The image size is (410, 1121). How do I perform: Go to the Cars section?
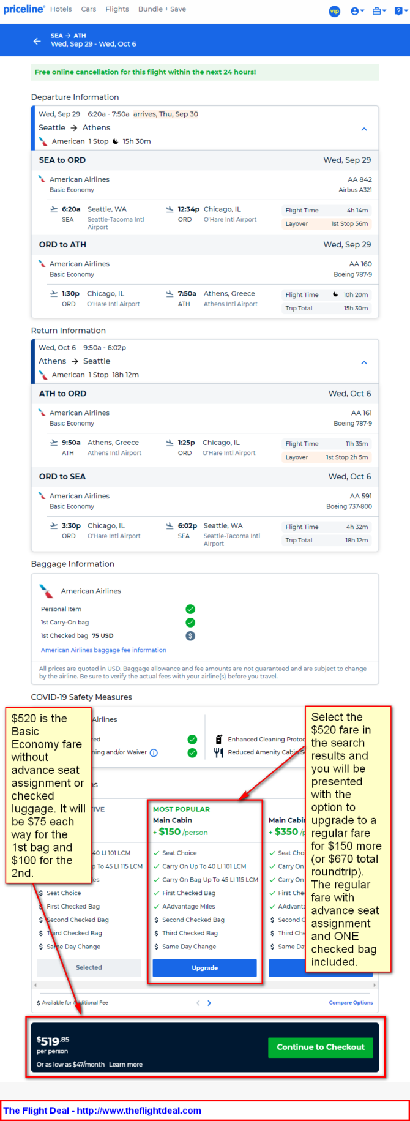click(89, 9)
